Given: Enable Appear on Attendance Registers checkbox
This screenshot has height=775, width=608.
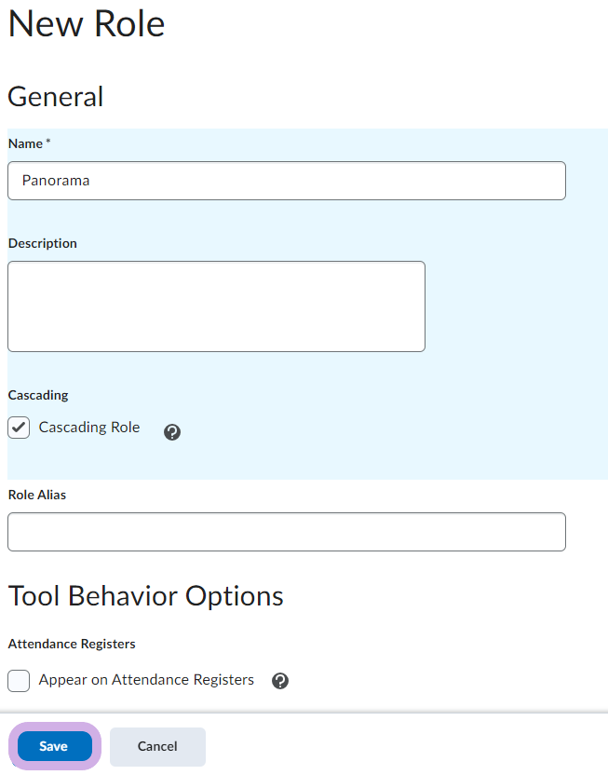Looking at the screenshot, I should (x=19, y=681).
